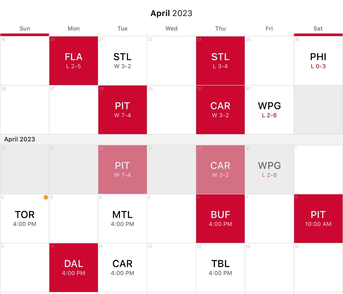Click the empty Saturday the 15th cell
The height and width of the screenshot is (294, 343).
318,268
